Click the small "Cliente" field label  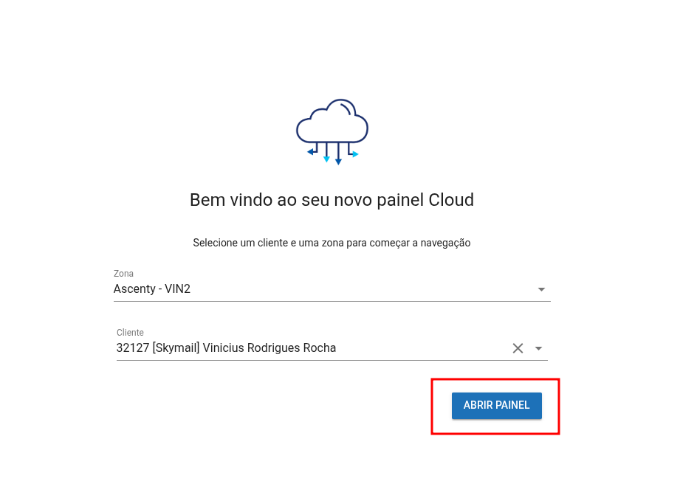click(130, 333)
